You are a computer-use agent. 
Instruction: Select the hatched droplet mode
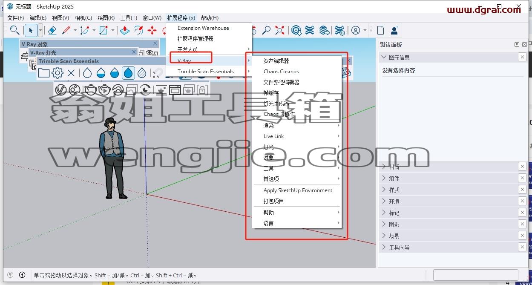142,73
